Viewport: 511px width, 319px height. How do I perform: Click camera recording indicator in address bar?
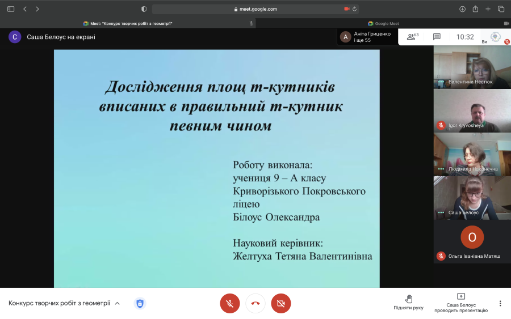coord(347,8)
